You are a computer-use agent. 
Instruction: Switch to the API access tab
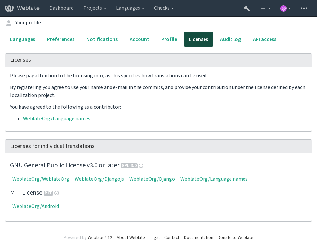tap(264, 39)
